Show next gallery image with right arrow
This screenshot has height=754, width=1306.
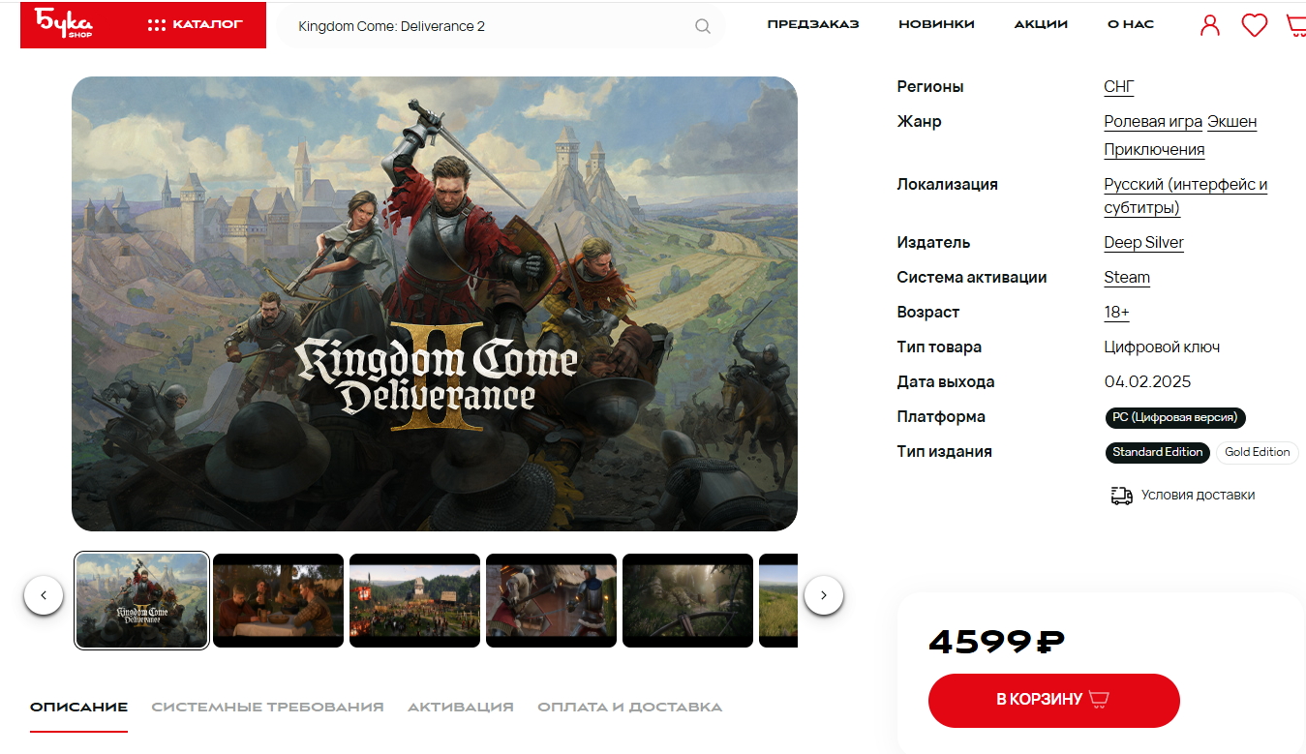coord(824,595)
